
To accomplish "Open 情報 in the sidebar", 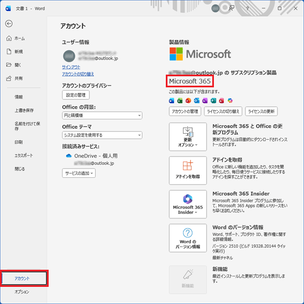I will coord(19,97).
